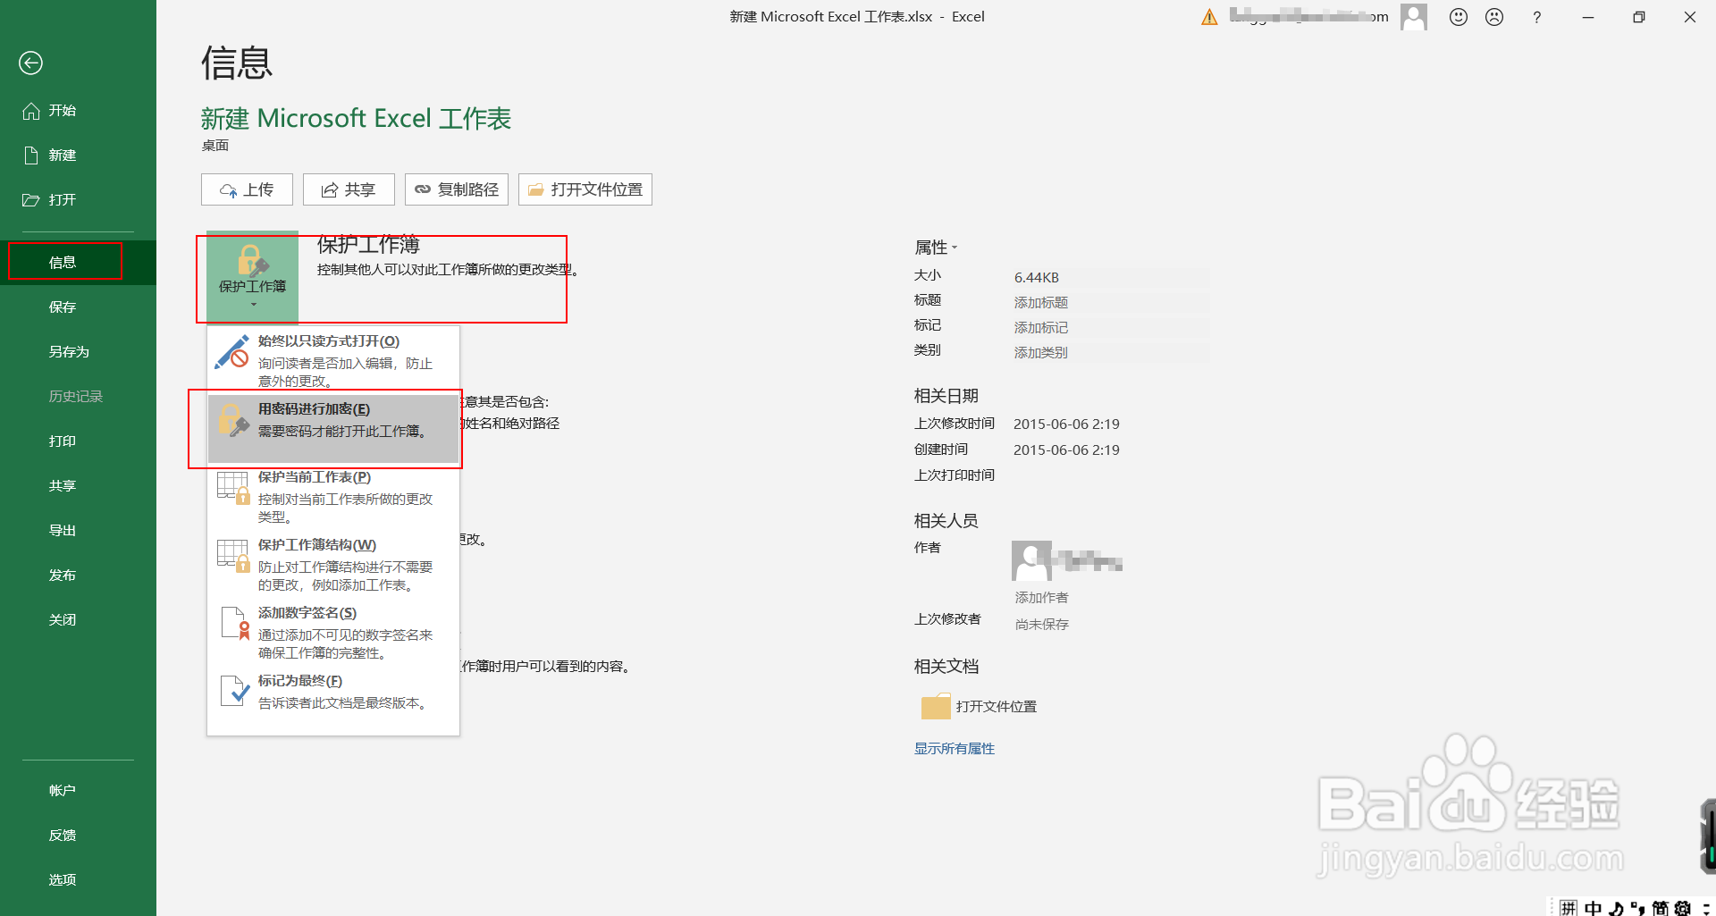Send a frown feedback face icon
The height and width of the screenshot is (916, 1716).
[1494, 17]
